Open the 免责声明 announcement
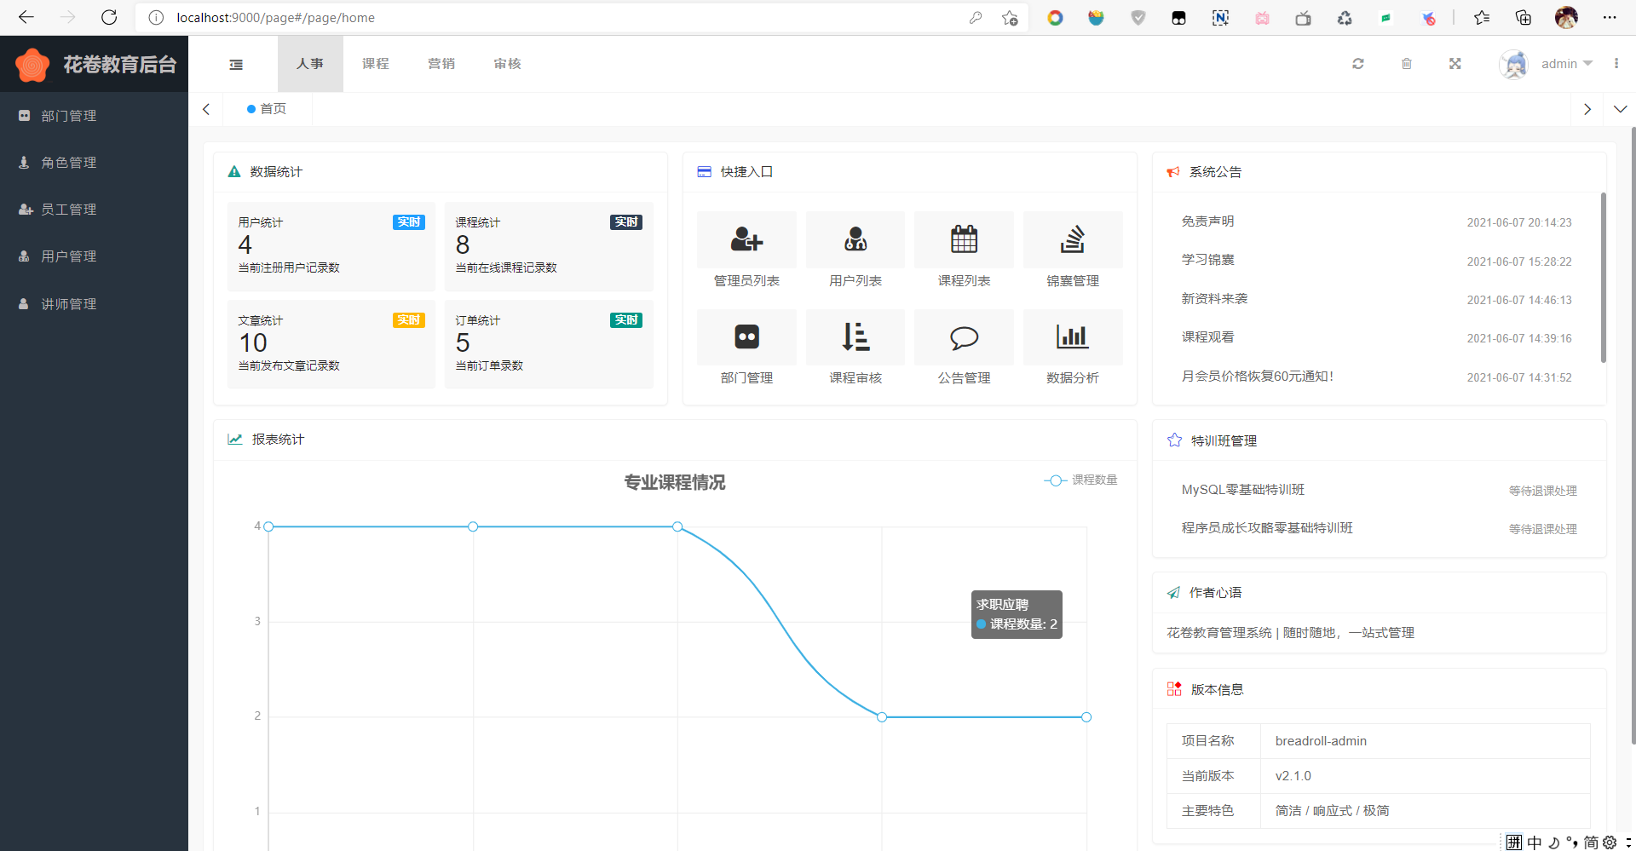This screenshot has height=851, width=1636. [1207, 221]
